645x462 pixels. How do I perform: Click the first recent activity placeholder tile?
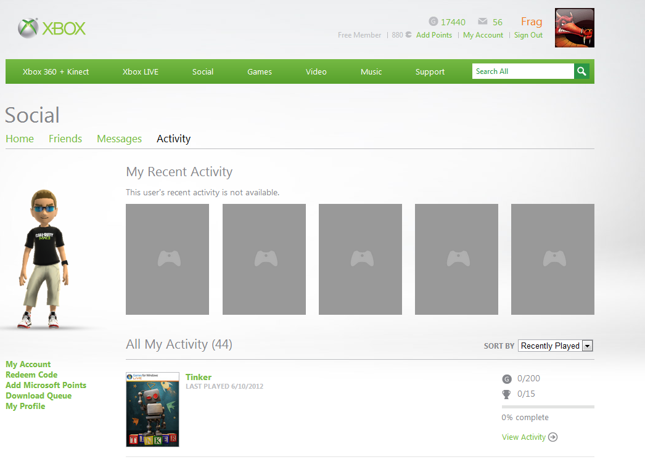tap(168, 259)
